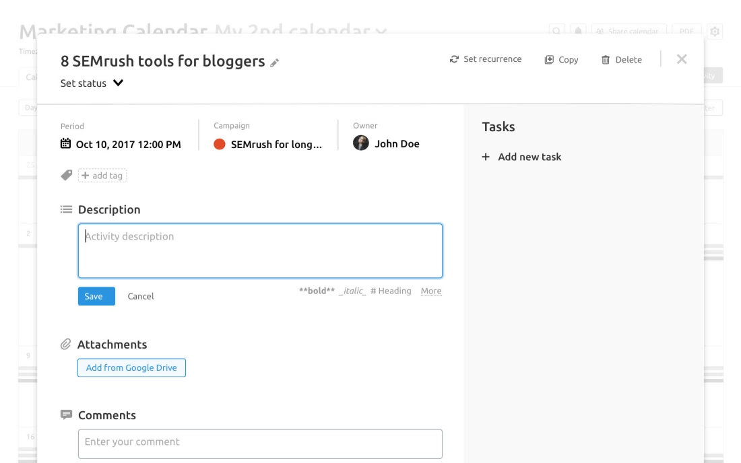This screenshot has width=741, height=463.
Task: Click John Doe's avatar picture
Action: [361, 143]
